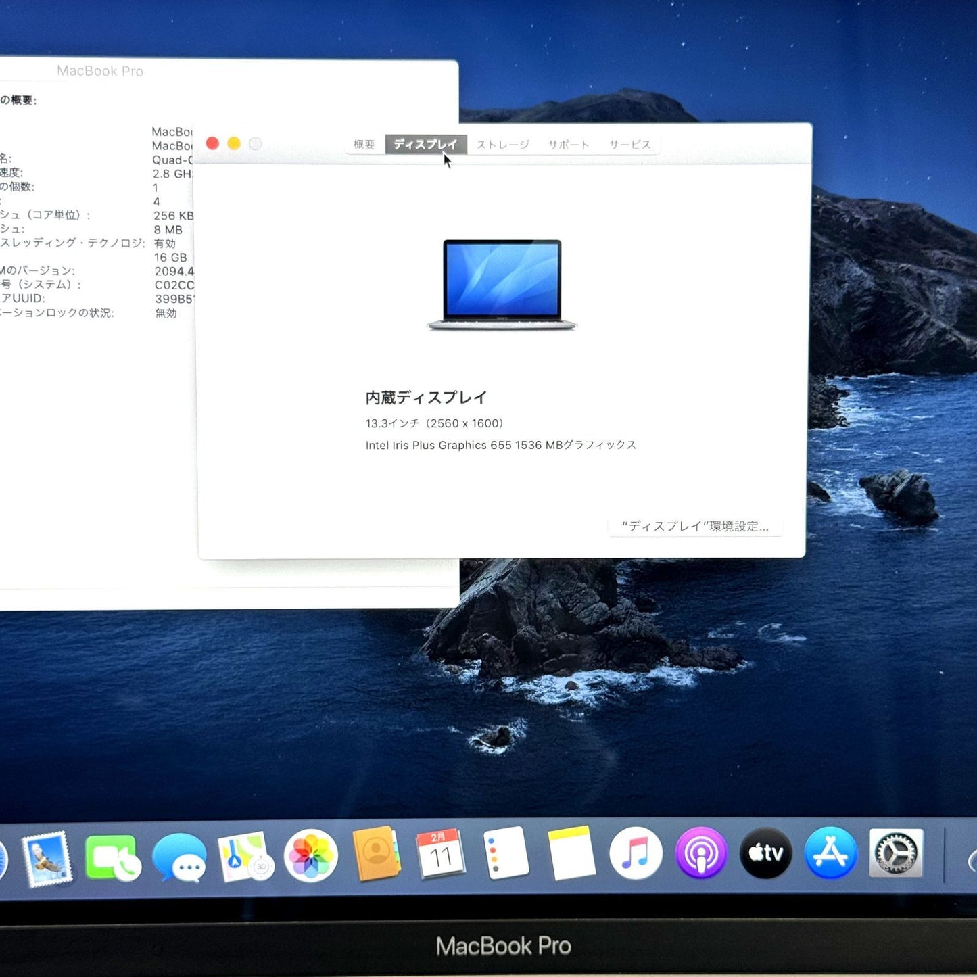Click the 399B5 UUID value

(175, 299)
